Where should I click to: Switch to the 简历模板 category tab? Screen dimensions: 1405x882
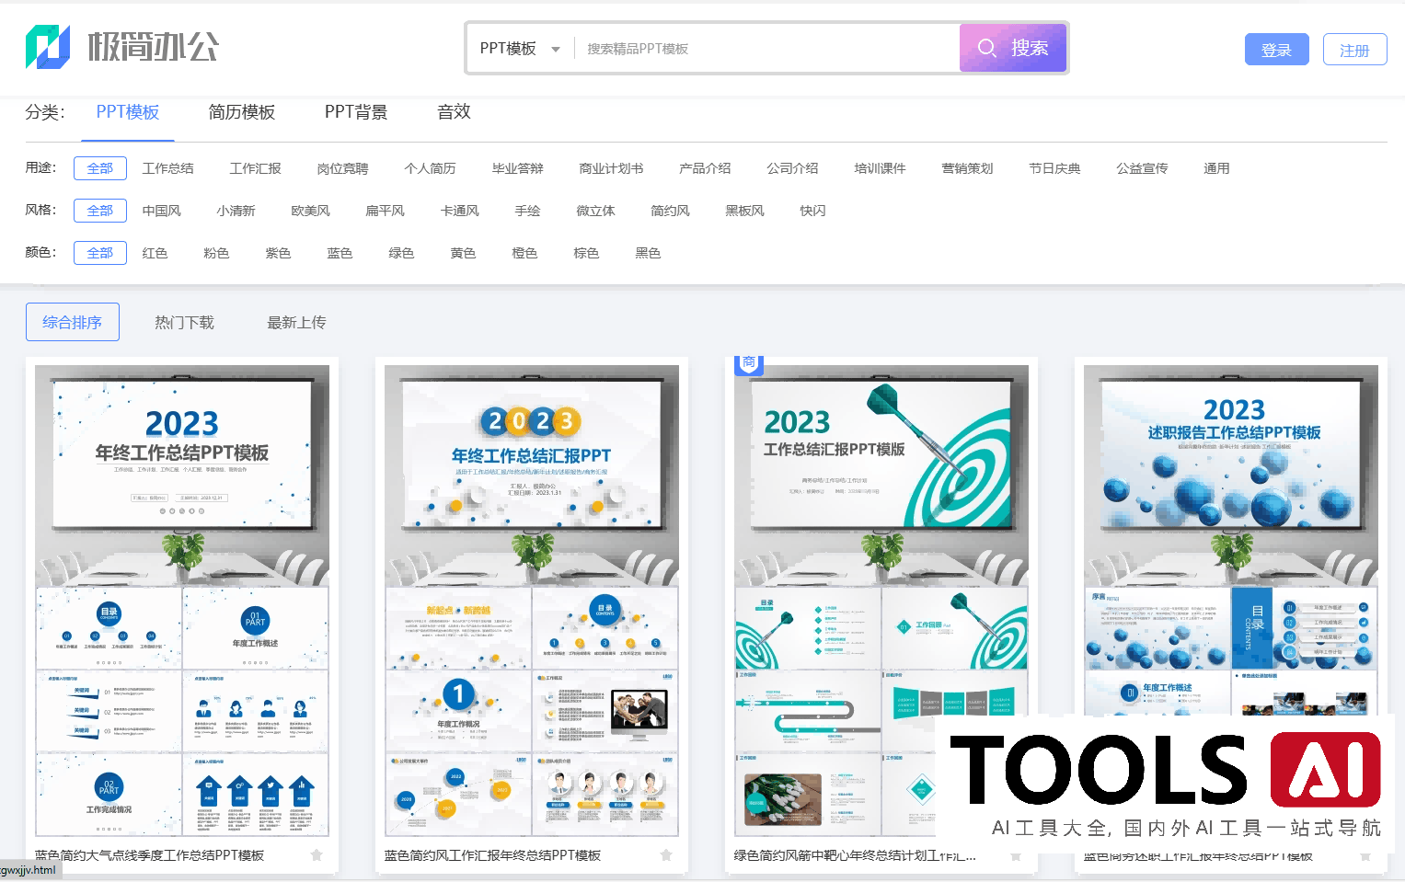tap(241, 112)
